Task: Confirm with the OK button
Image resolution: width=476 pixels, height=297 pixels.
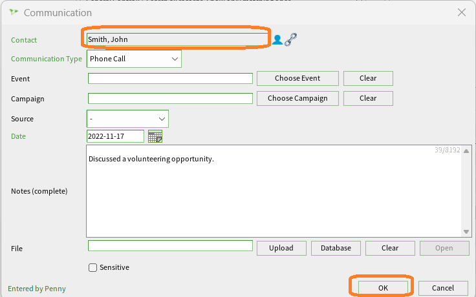Action: [x=383, y=288]
